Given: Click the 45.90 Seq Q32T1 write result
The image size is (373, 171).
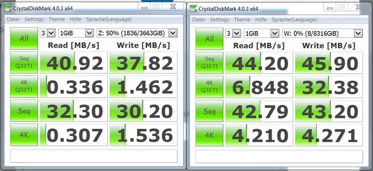Looking at the screenshot, I should tap(329, 63).
